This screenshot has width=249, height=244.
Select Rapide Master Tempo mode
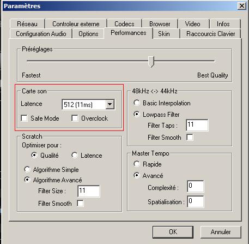point(137,164)
